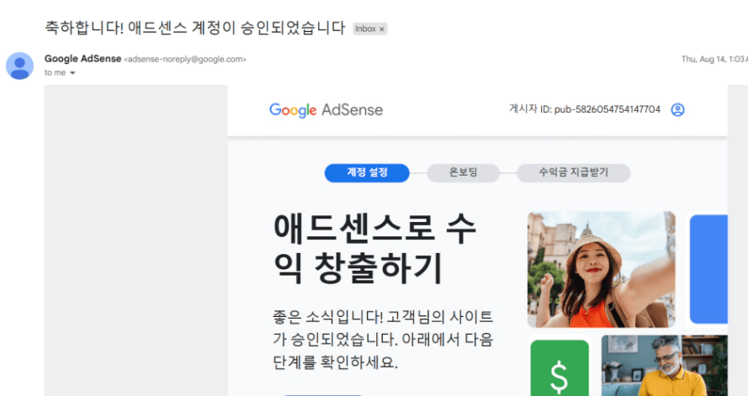Click the paragraph starting '좋은 소식입니다!'

coord(383,340)
